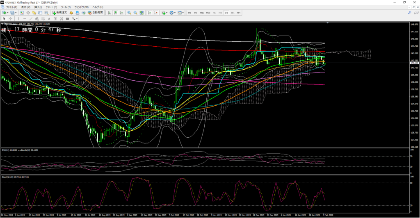420x218 pixels.
Task: Expand the indicators dropdown arrow
Action: click(x=167, y=13)
